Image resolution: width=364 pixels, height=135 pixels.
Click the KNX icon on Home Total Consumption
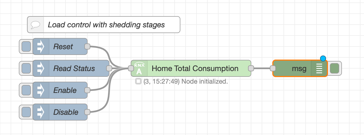(x=139, y=68)
